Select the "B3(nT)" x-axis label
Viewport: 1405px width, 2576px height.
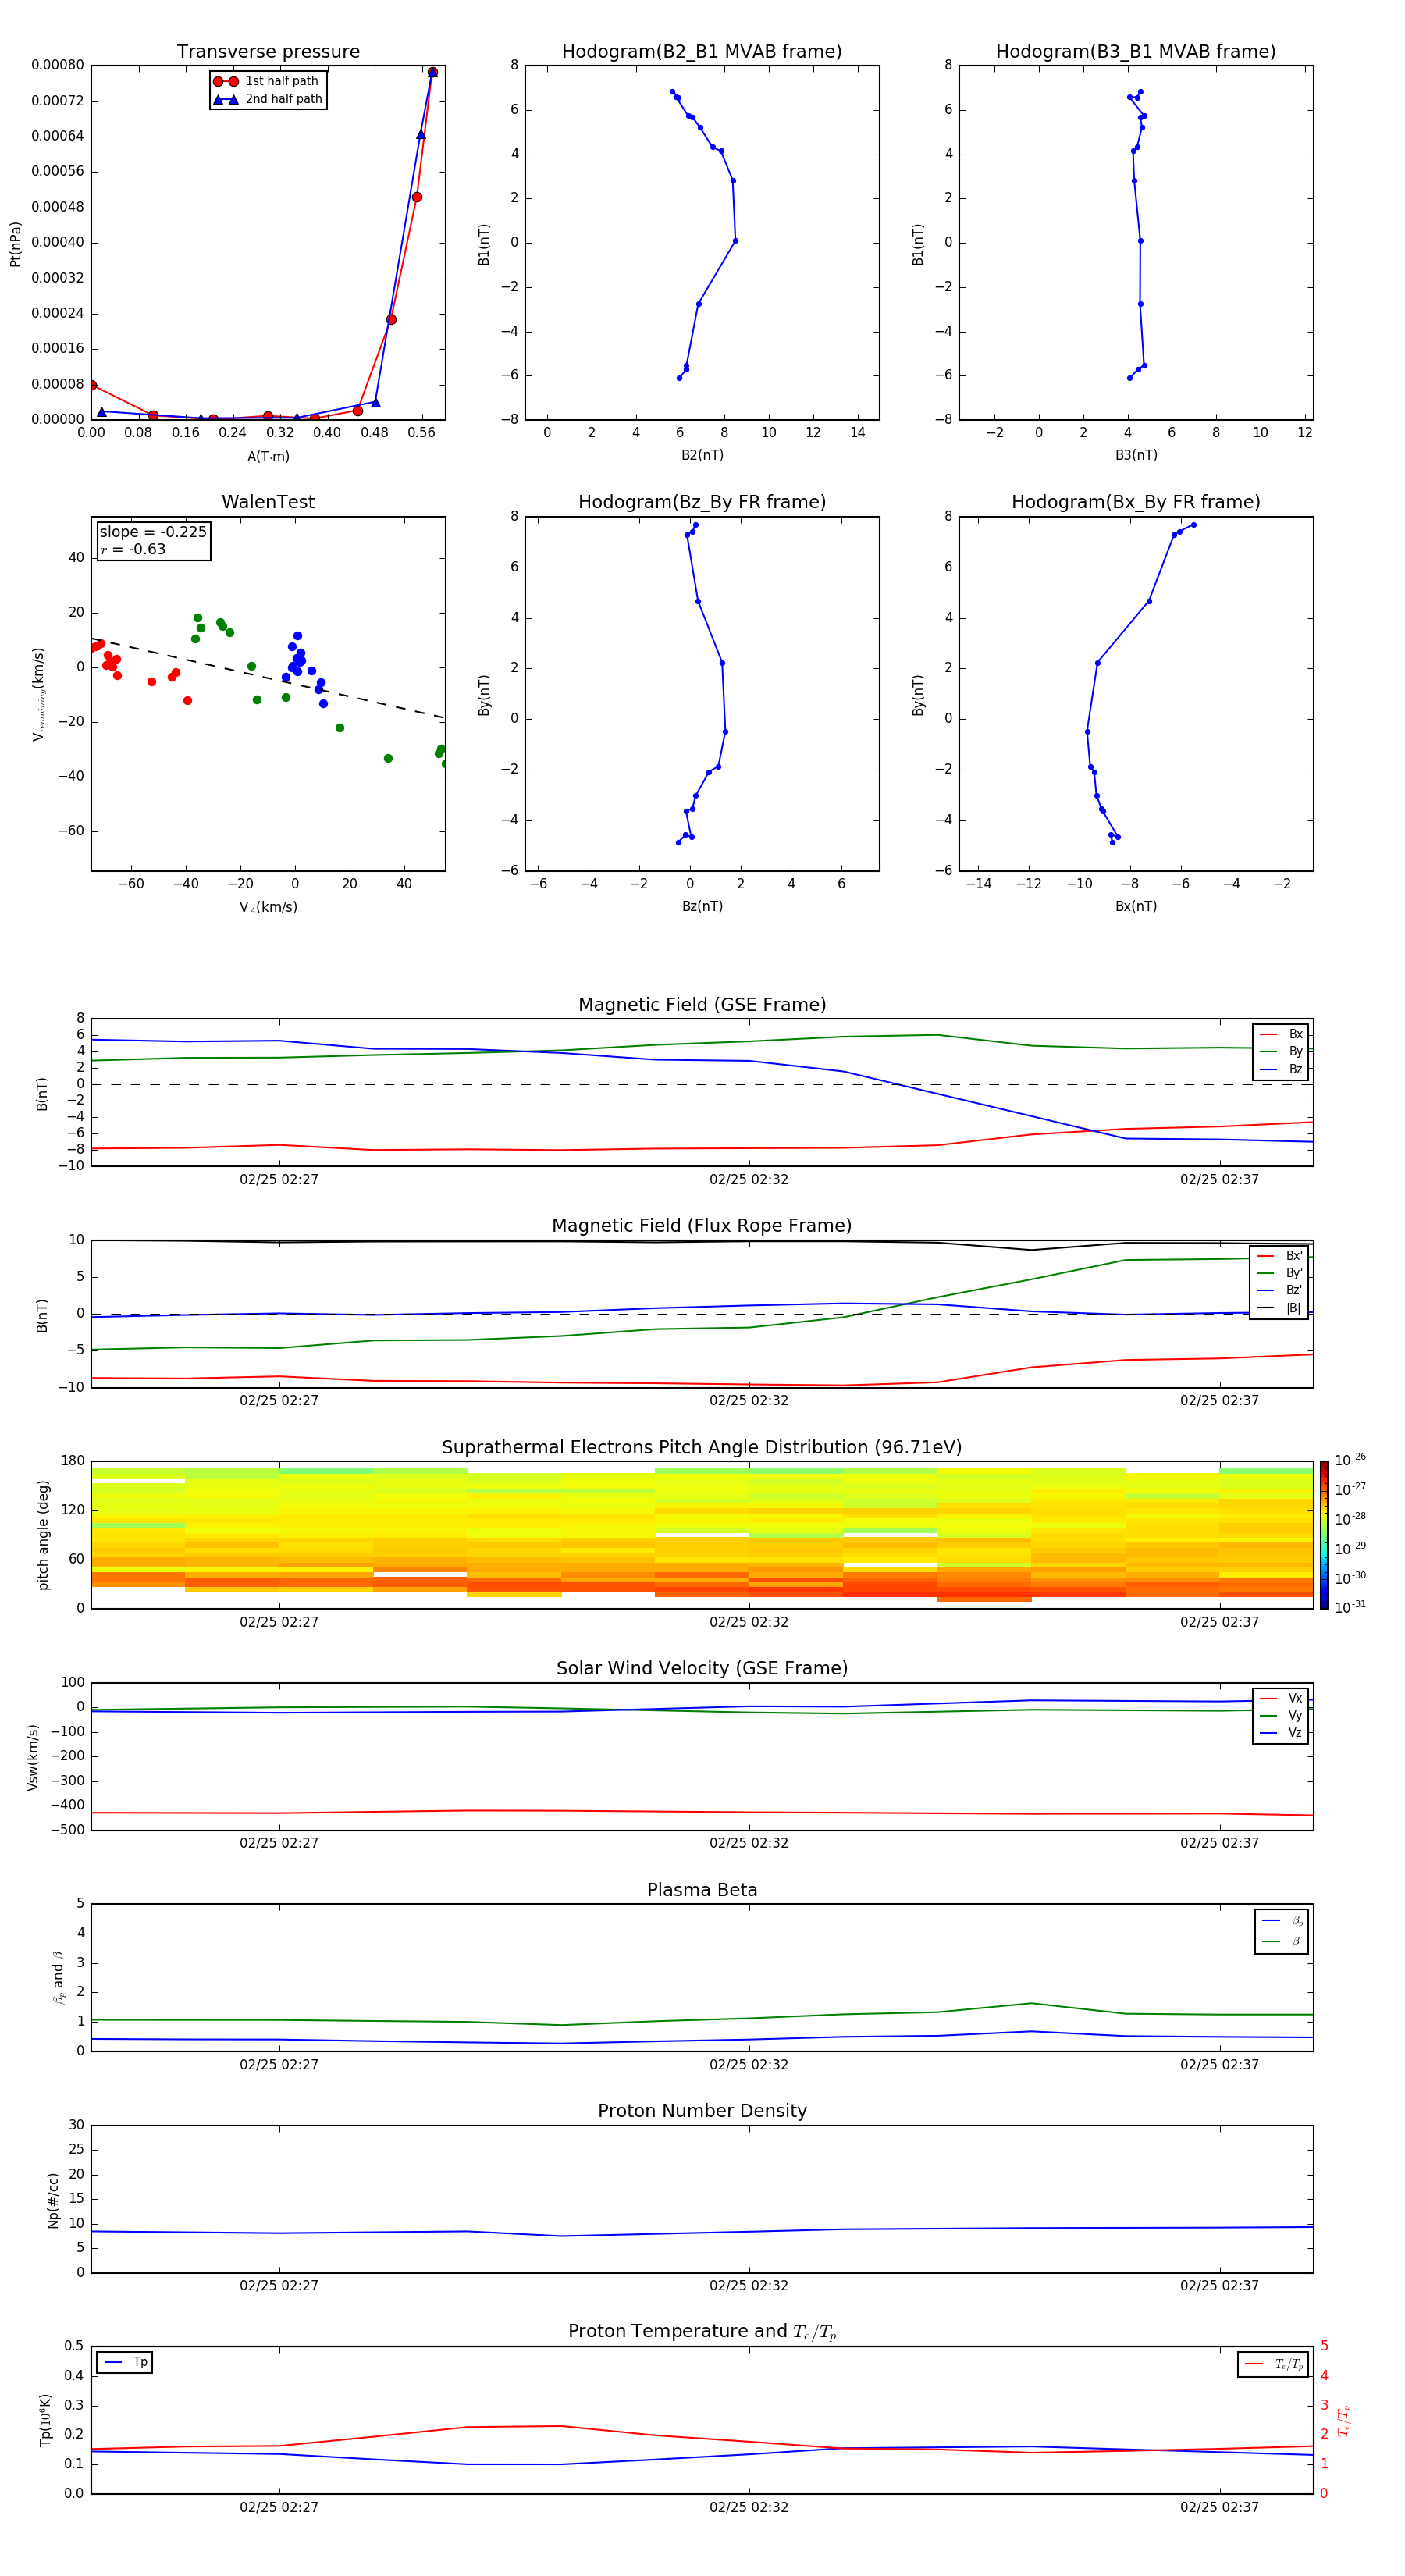point(1136,455)
